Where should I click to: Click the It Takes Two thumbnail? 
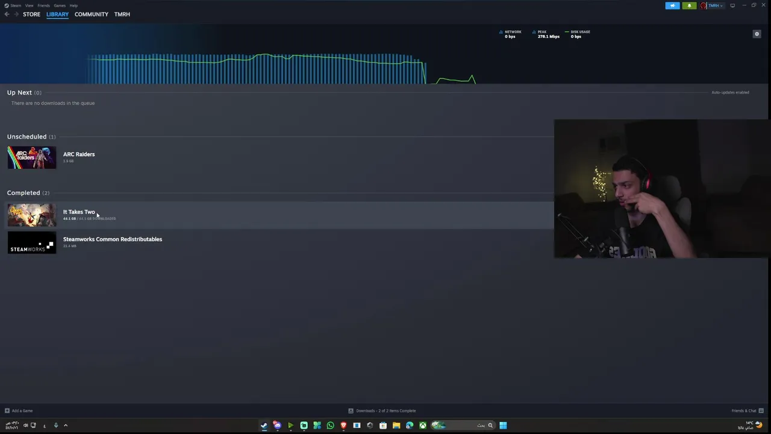point(31,215)
